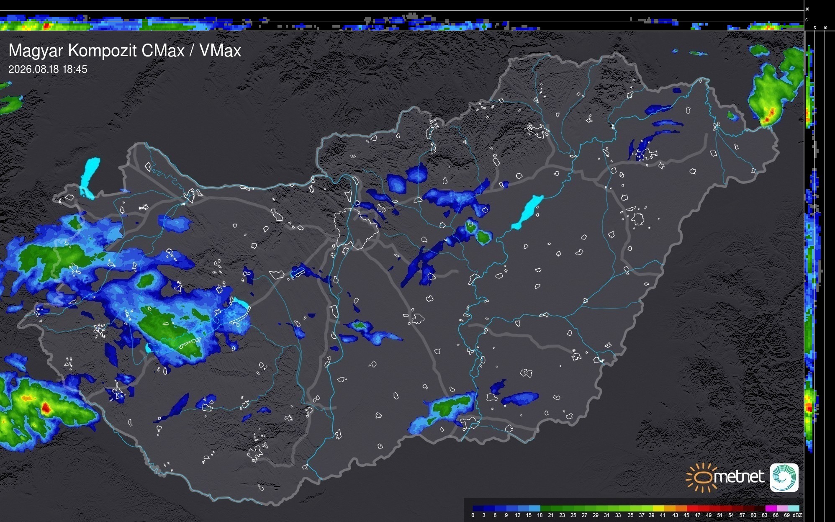Screen dimensions: 835x522
Task: Click the "37" value on the legend
Action: 642,515
